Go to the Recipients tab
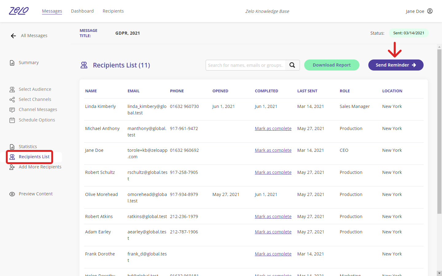 (113, 11)
